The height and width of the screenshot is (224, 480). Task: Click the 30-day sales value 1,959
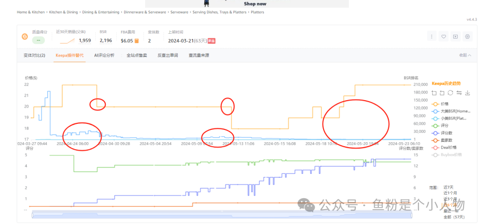pyautogui.click(x=85, y=41)
